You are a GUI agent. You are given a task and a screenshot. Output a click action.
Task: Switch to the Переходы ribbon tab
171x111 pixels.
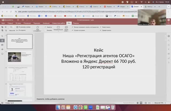click(37, 23)
